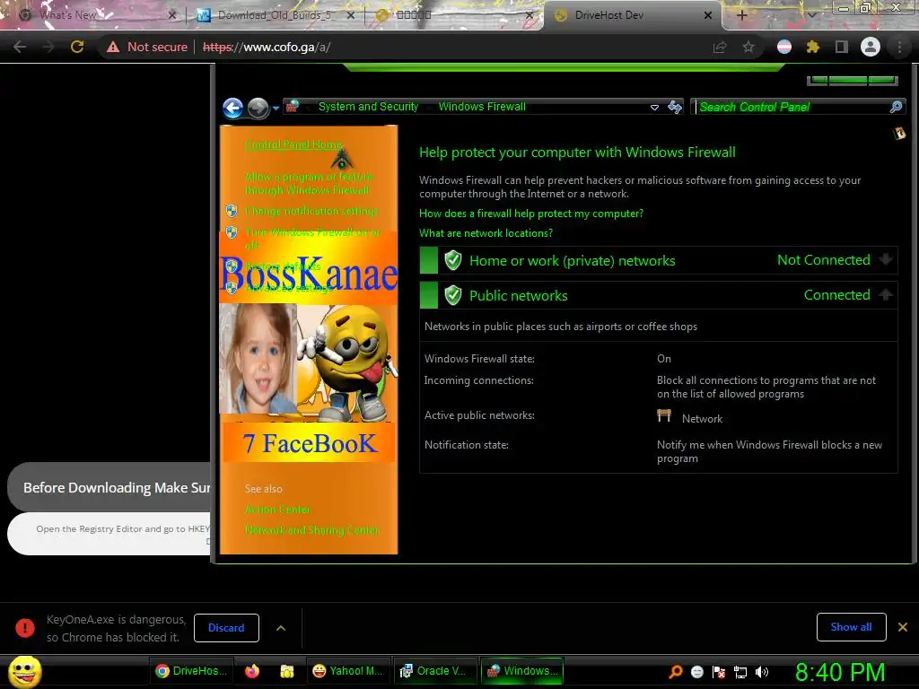Refresh the Control Panel address bar
This screenshot has height=689, width=919.
click(675, 107)
